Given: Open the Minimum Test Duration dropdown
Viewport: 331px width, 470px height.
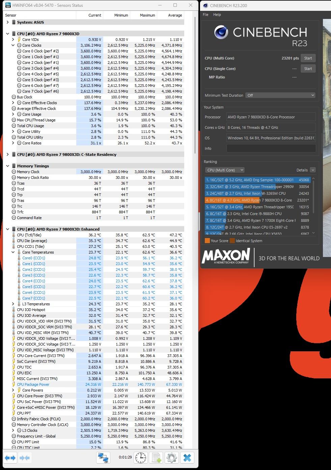Looking at the screenshot, I should 280,95.
